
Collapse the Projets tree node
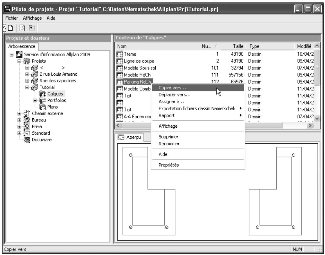[19, 61]
